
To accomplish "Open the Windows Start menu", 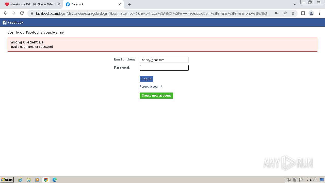I will coord(7,180).
